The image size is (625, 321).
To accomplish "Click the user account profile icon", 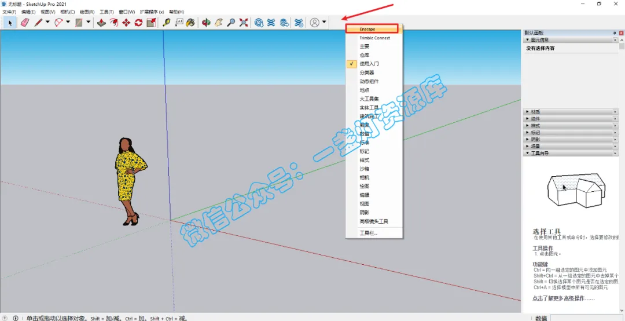I will (314, 23).
